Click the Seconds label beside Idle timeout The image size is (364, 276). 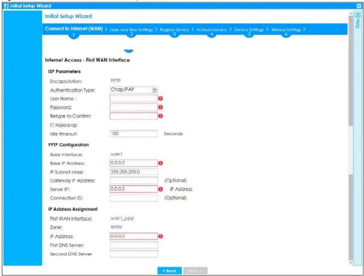pos(173,134)
